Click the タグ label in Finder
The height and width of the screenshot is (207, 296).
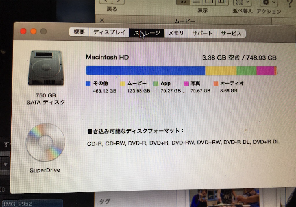105,202
